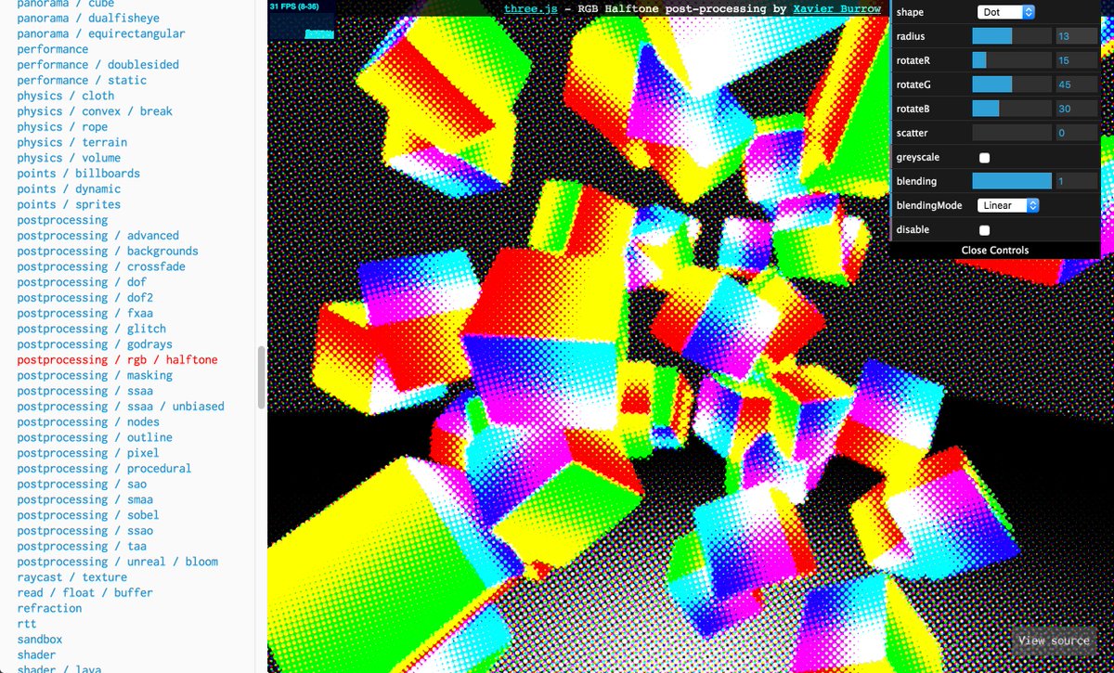
Task: Open panorama / equirectangular example
Action: pyautogui.click(x=100, y=33)
